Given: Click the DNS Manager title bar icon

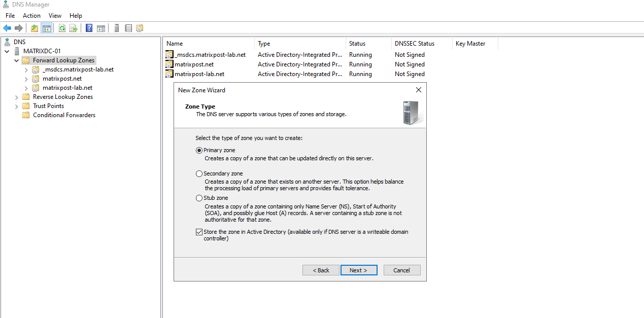Looking at the screenshot, I should pos(6,5).
